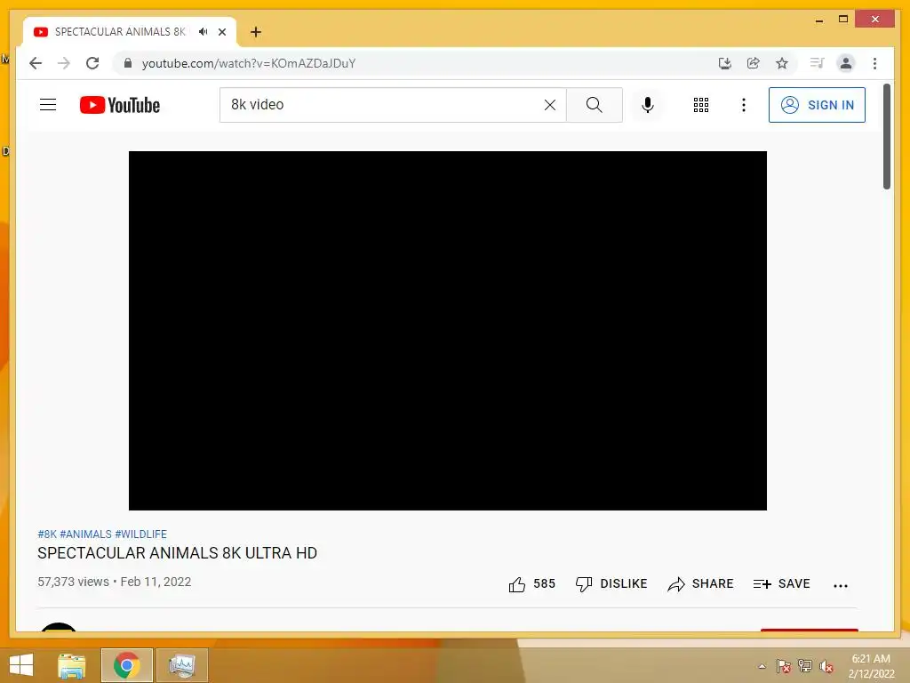The width and height of the screenshot is (910, 683).
Task: Open File Explorer from taskbar
Action: [72, 665]
